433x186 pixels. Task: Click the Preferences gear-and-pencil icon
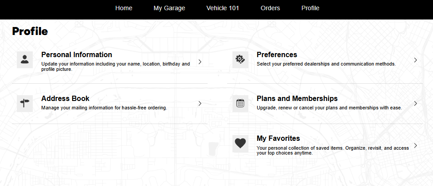pos(240,60)
